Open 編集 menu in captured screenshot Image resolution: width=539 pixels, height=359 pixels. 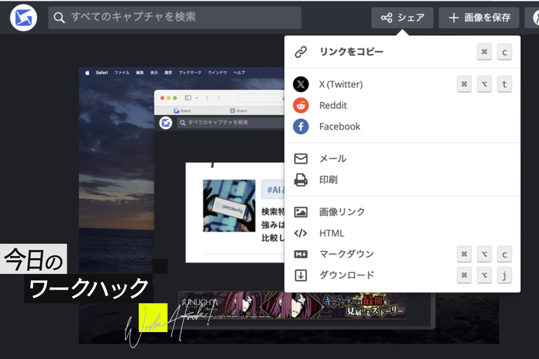tap(140, 73)
